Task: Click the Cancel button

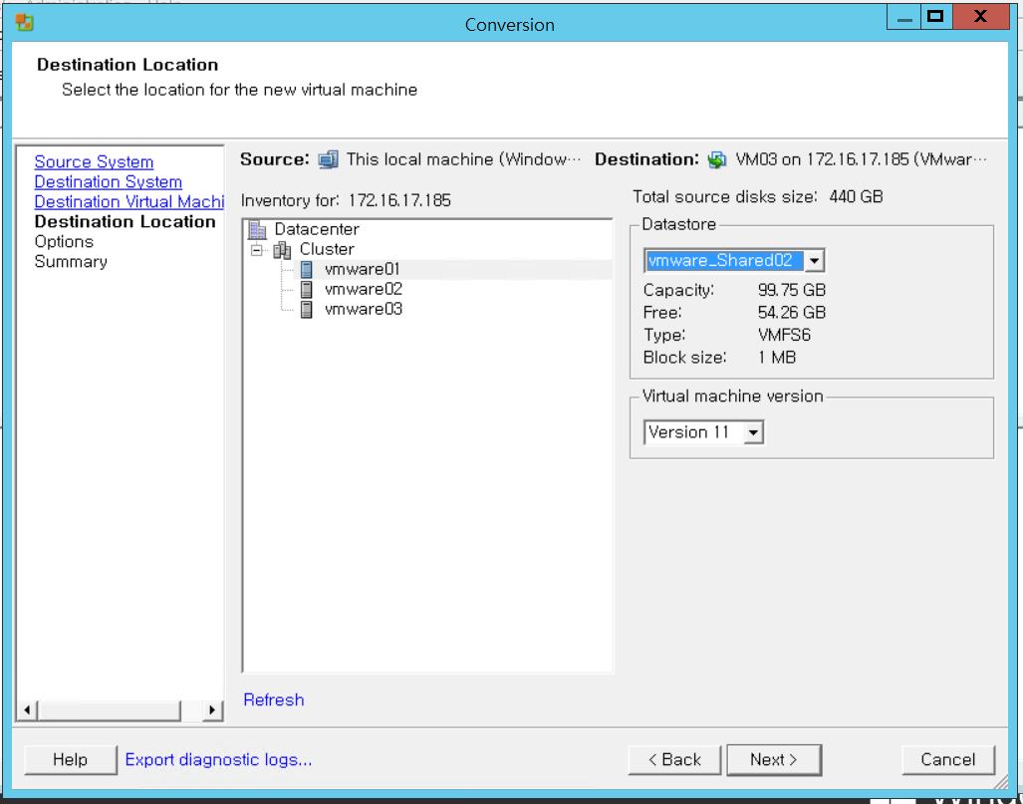Action: [x=948, y=759]
